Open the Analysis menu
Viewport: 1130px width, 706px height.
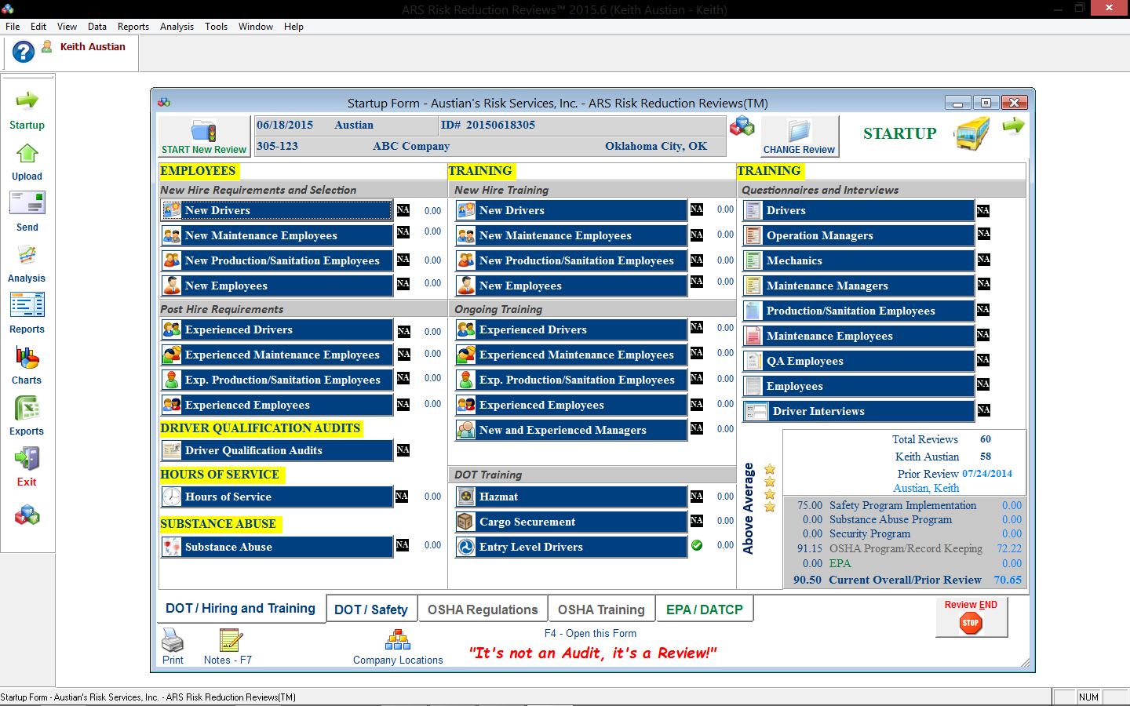pos(177,27)
